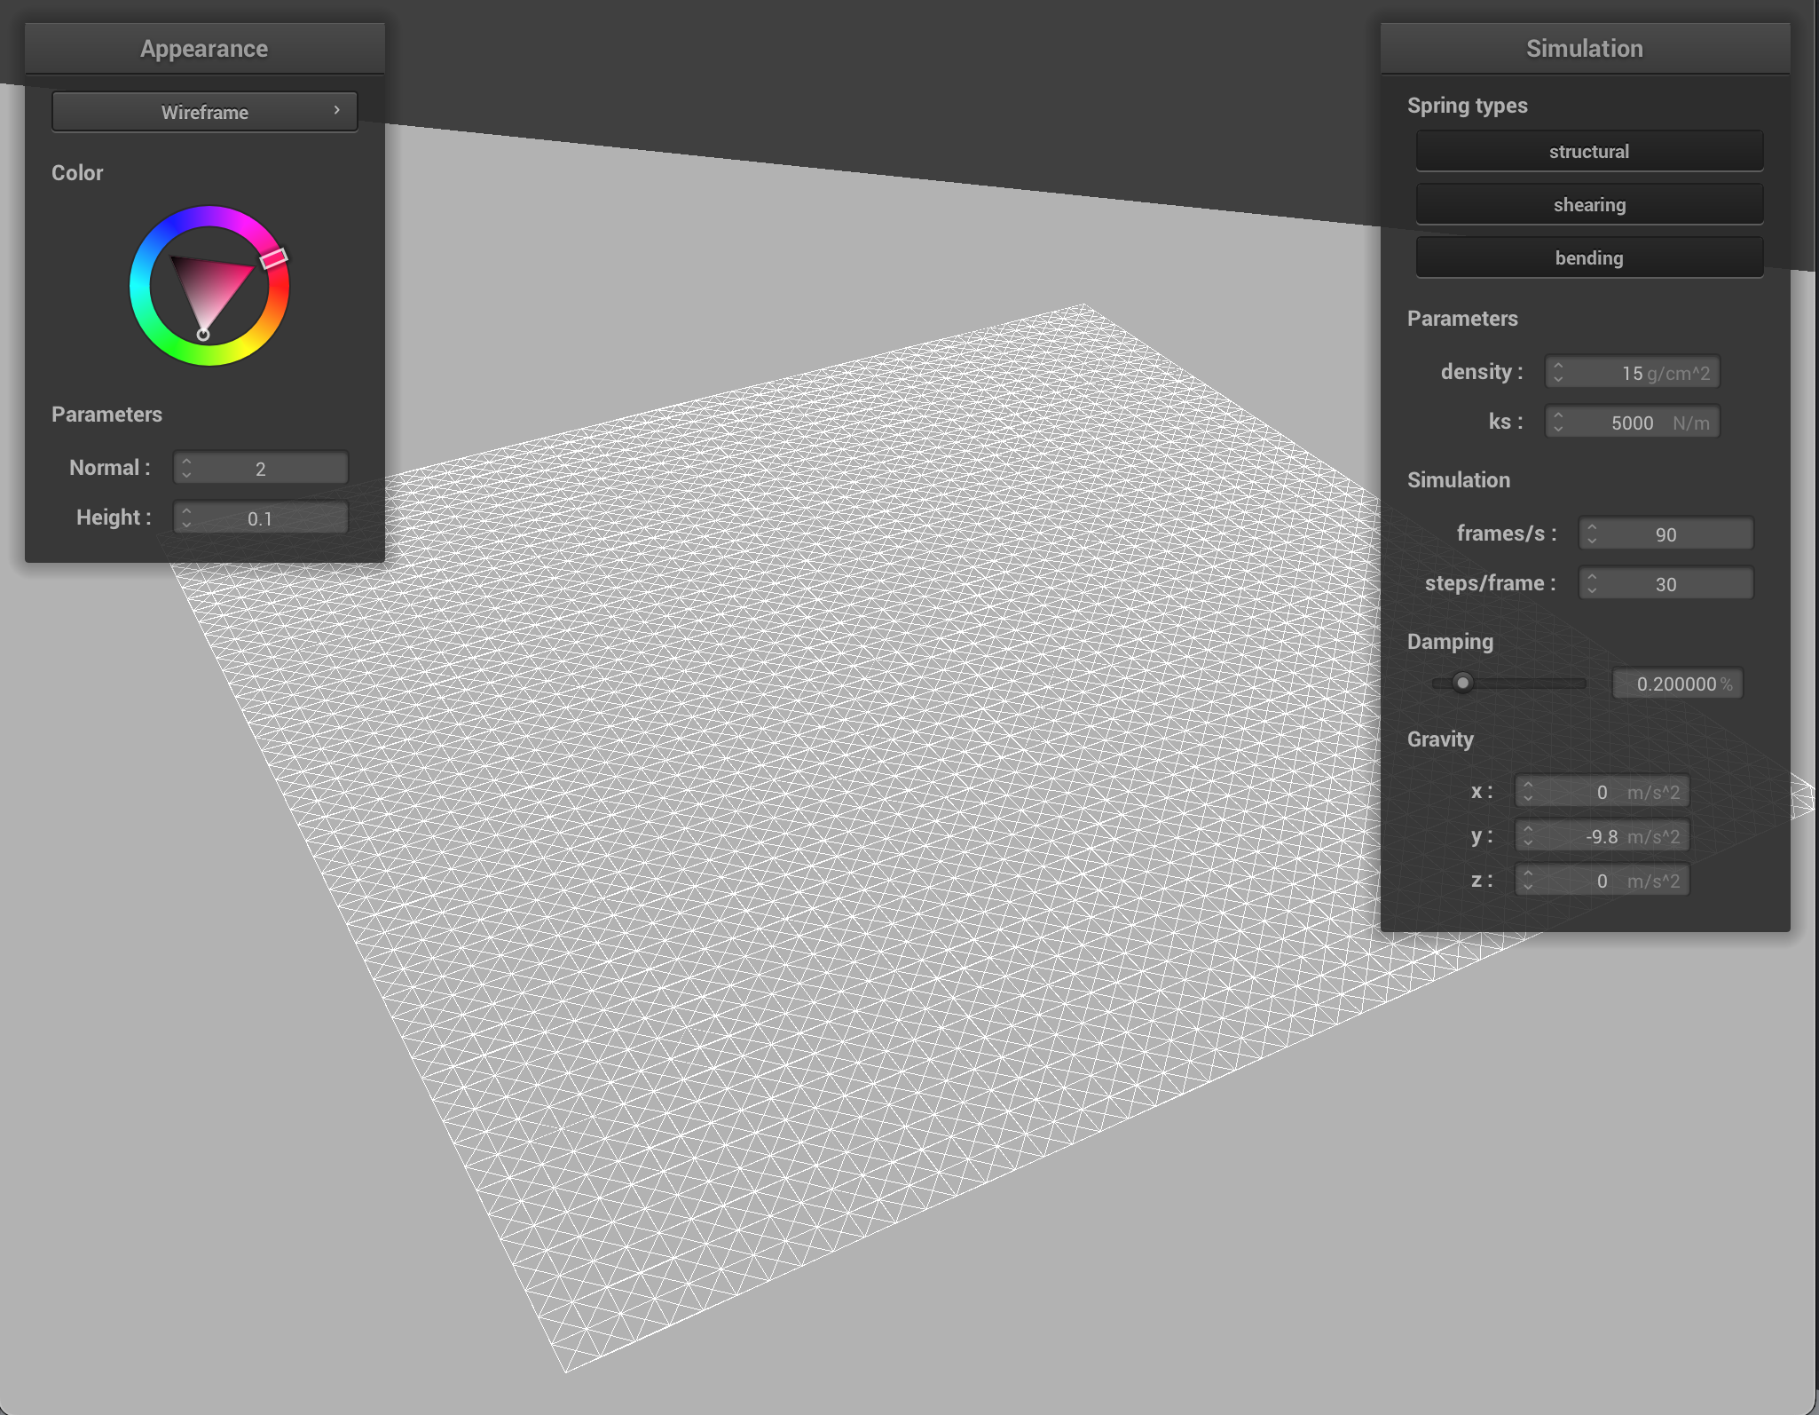
Task: Click the damping slider knob
Action: 1462,683
